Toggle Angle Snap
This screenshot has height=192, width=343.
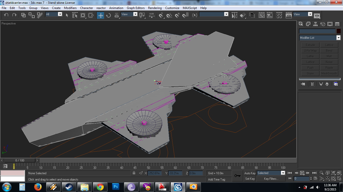click(169, 15)
